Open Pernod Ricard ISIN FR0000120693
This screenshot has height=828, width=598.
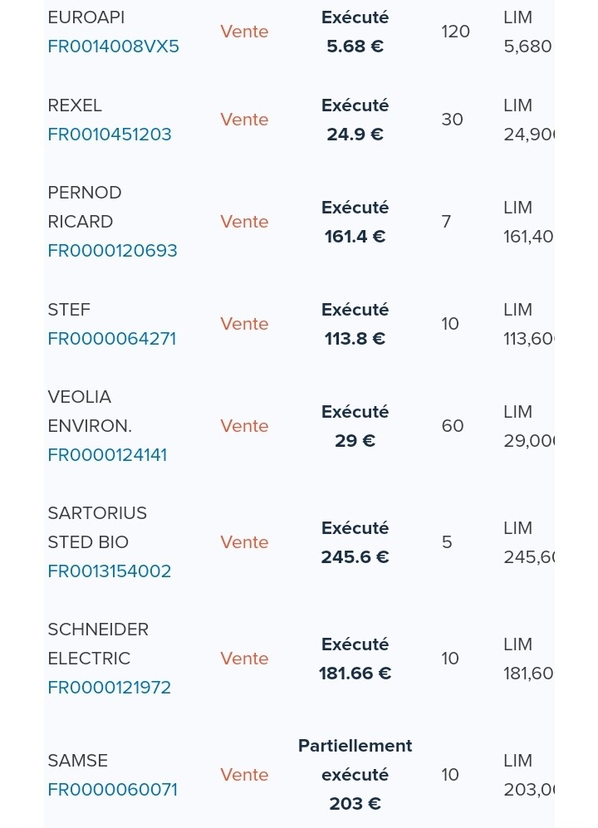(112, 250)
